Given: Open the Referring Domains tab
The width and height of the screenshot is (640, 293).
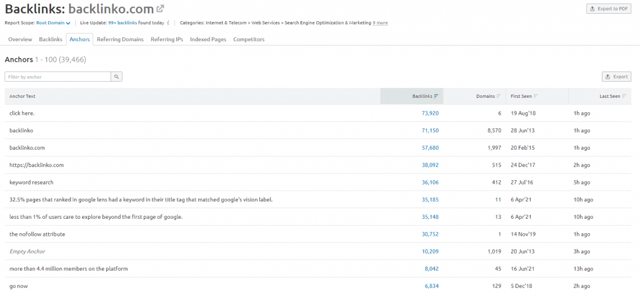Looking at the screenshot, I should pyautogui.click(x=120, y=39).
